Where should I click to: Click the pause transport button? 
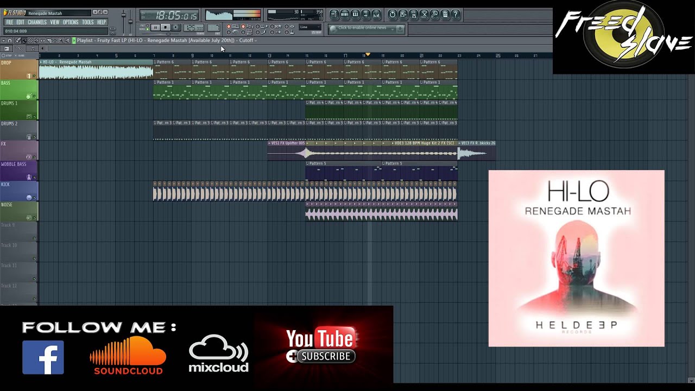[155, 27]
